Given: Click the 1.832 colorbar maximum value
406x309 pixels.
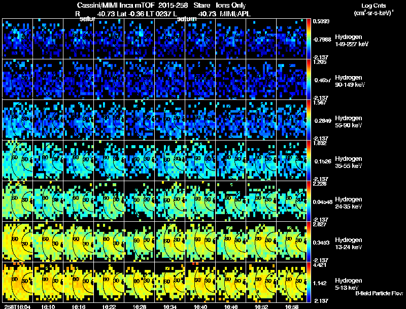Looking at the screenshot, I should [x=320, y=144].
